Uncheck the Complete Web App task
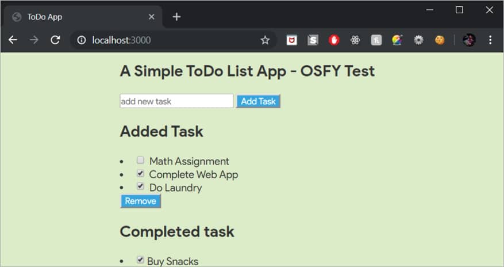 click(140, 173)
